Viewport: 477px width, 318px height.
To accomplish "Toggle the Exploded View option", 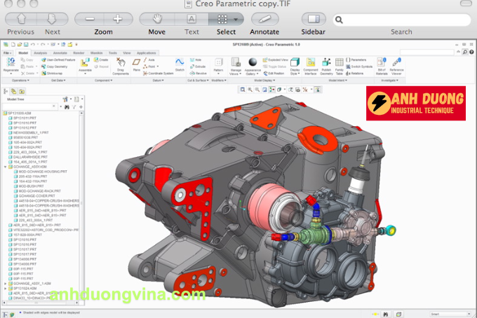I will [x=276, y=60].
